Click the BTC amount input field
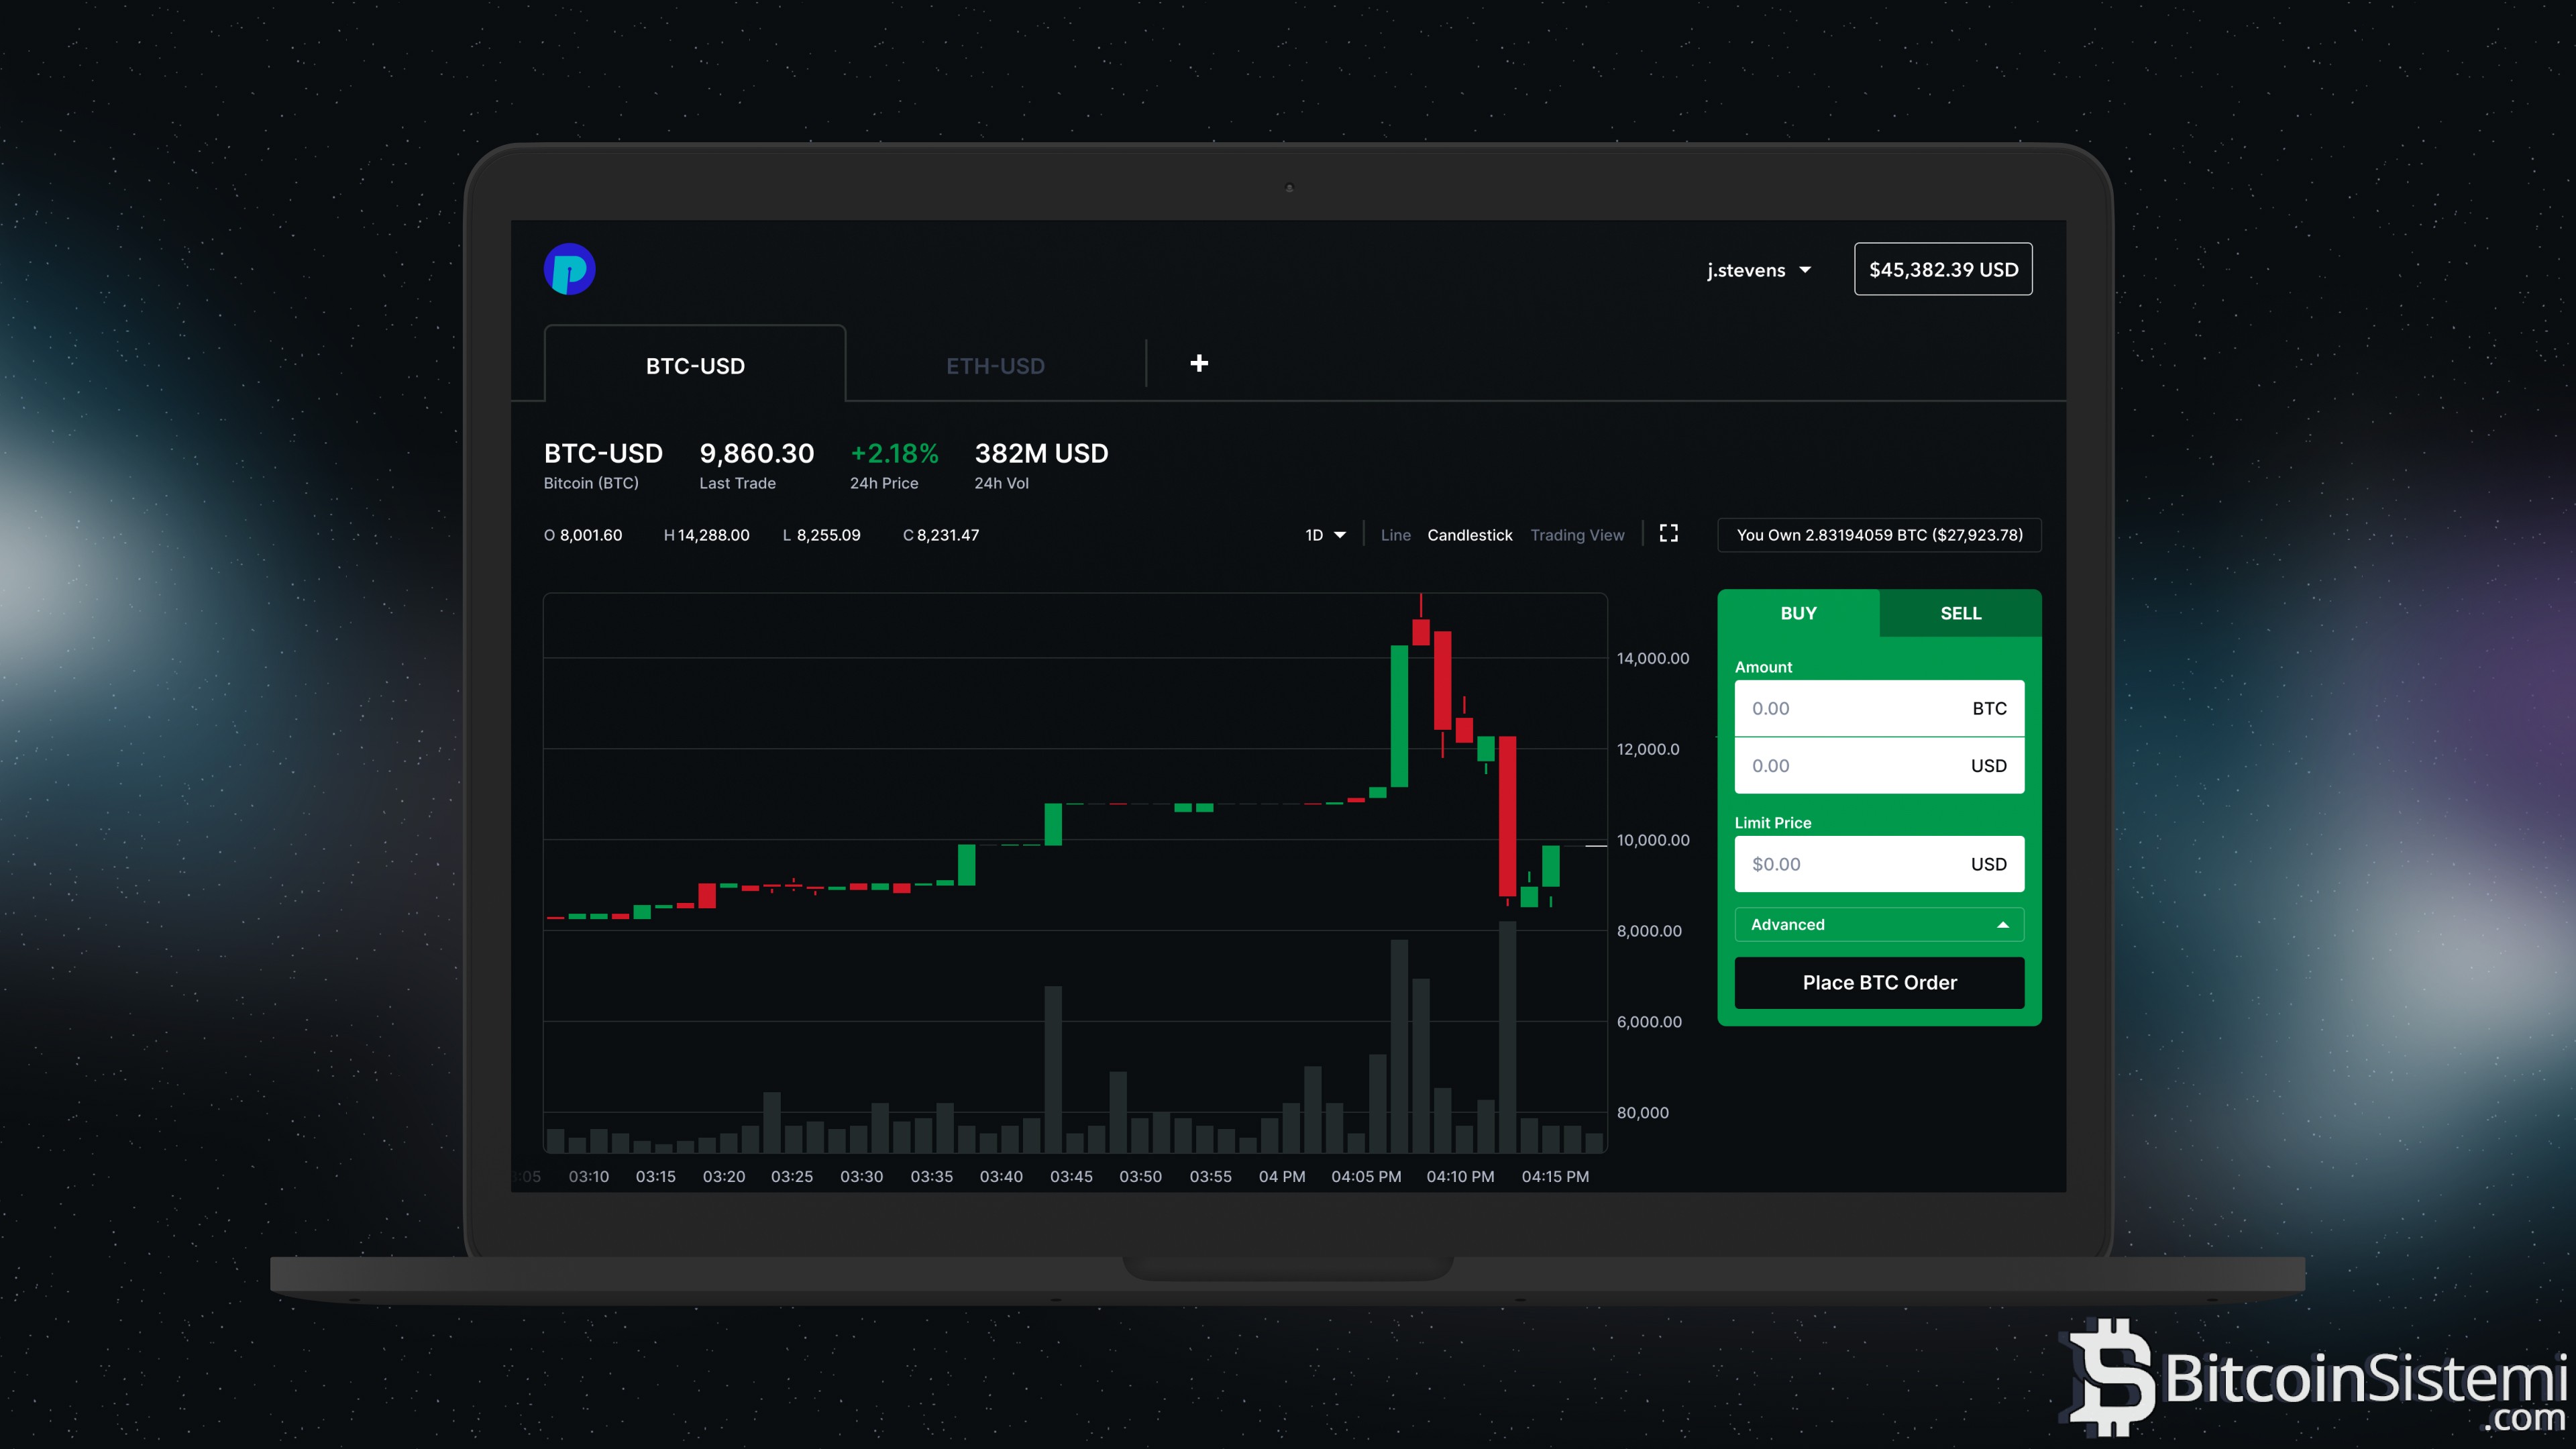 tap(1850, 708)
